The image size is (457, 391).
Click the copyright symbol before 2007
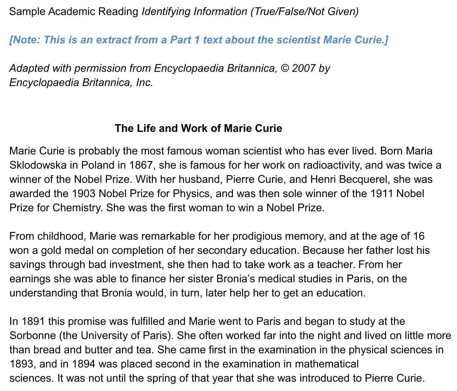pos(285,68)
